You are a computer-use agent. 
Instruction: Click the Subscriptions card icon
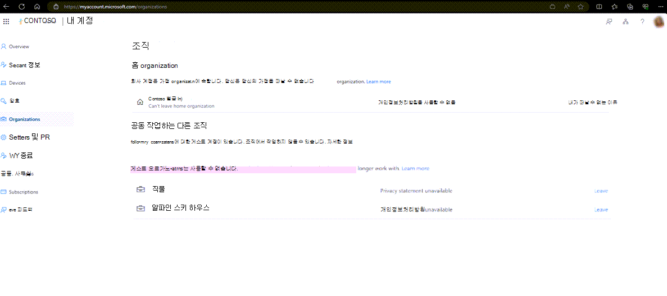pyautogui.click(x=4, y=192)
